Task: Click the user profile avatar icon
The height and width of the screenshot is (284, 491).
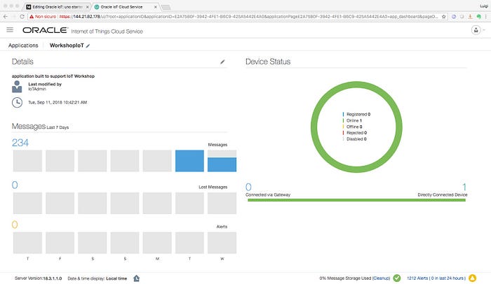Action: pos(476,30)
